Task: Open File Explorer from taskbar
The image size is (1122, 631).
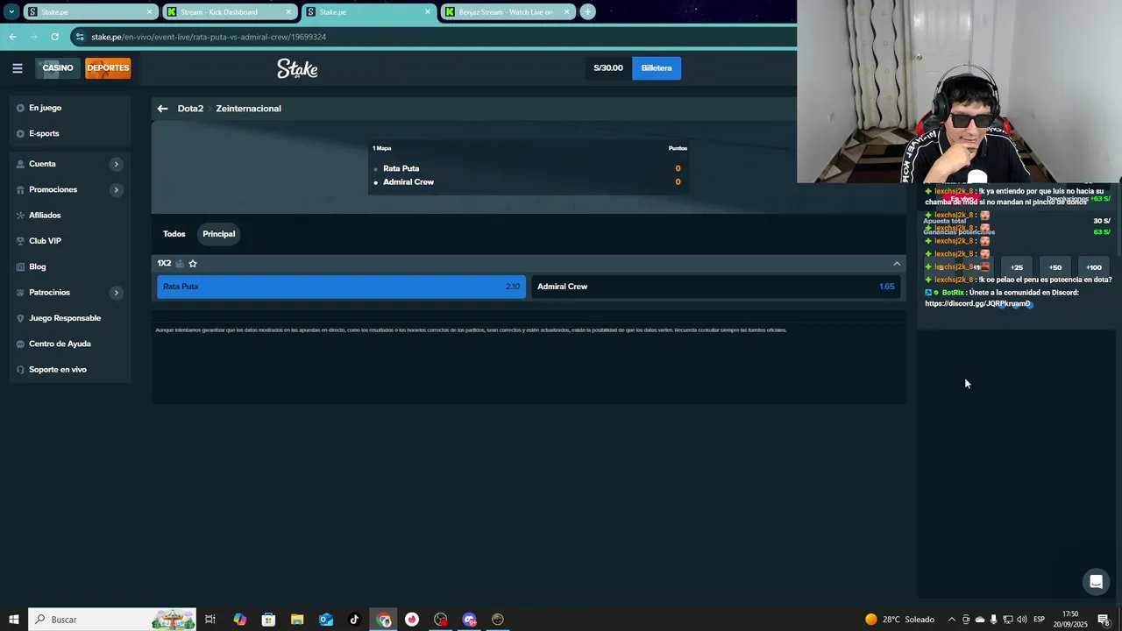Action: pos(297,620)
